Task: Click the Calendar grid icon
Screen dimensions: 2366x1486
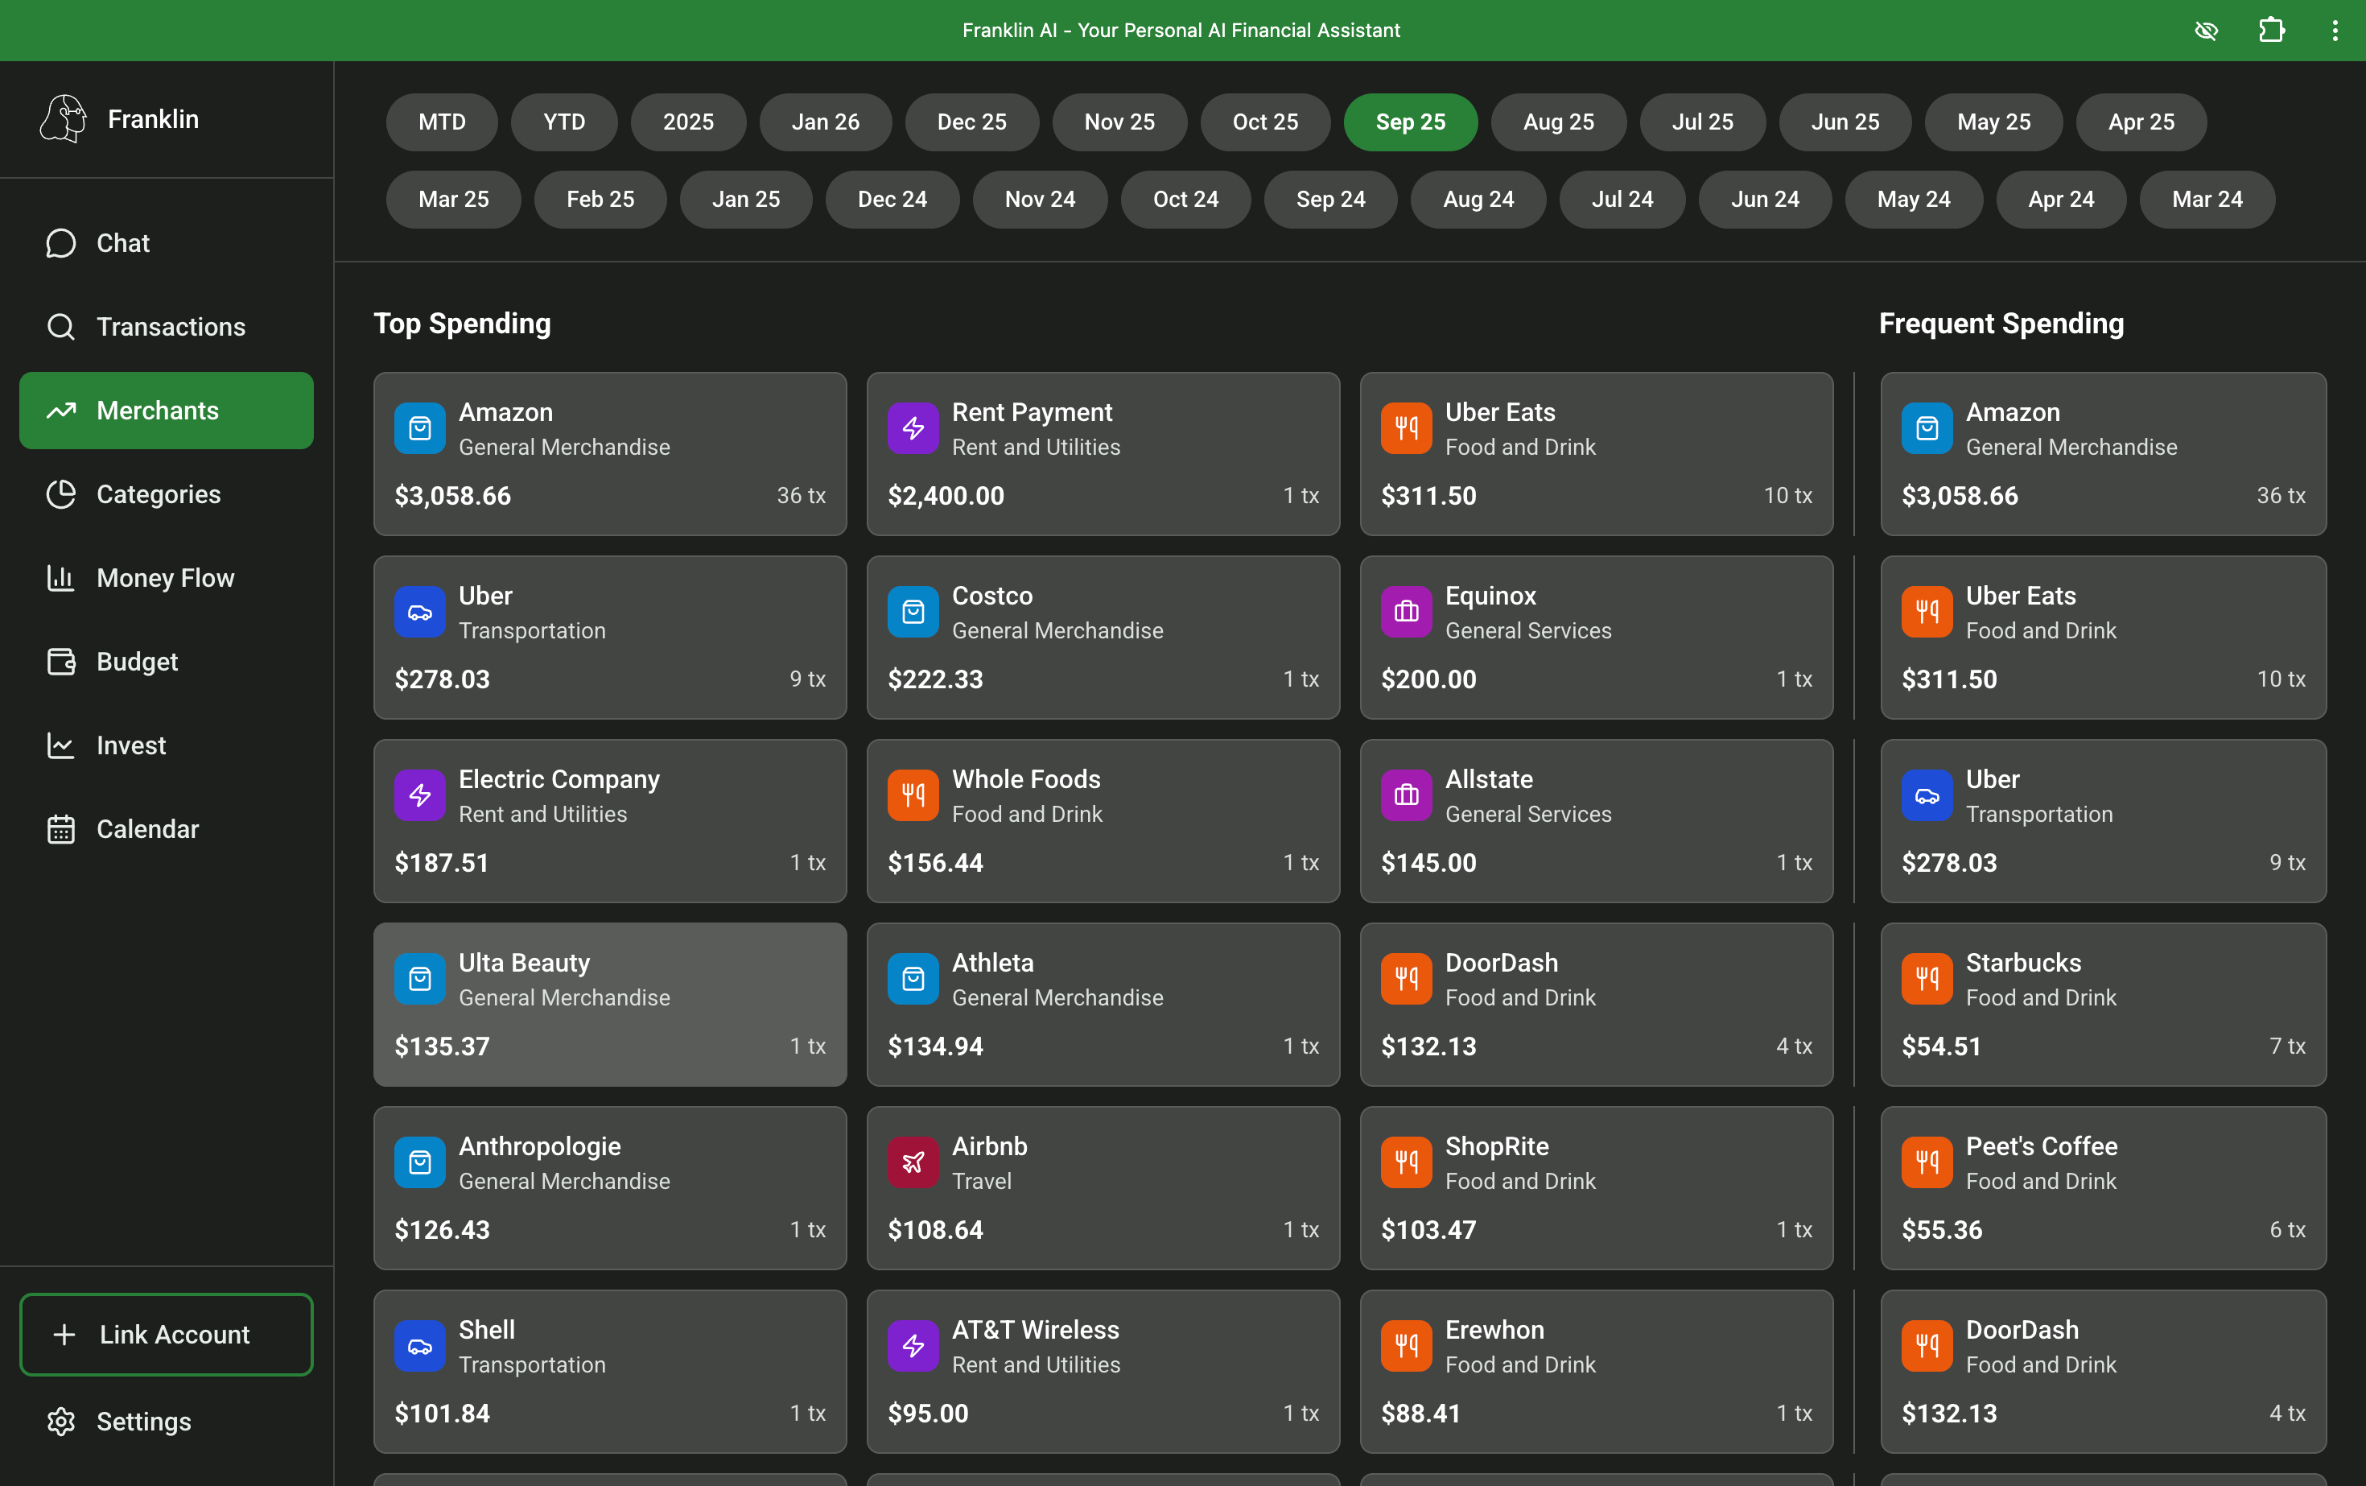Action: pyautogui.click(x=61, y=828)
